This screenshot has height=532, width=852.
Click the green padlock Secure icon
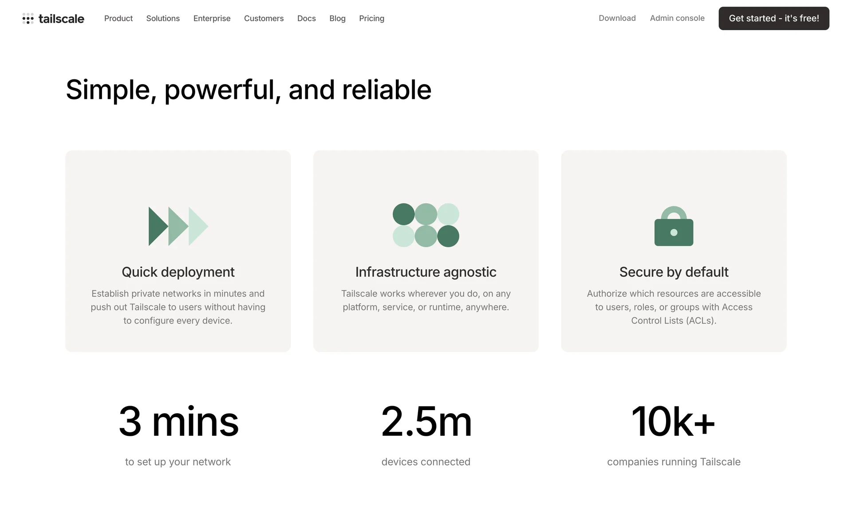coord(674,227)
